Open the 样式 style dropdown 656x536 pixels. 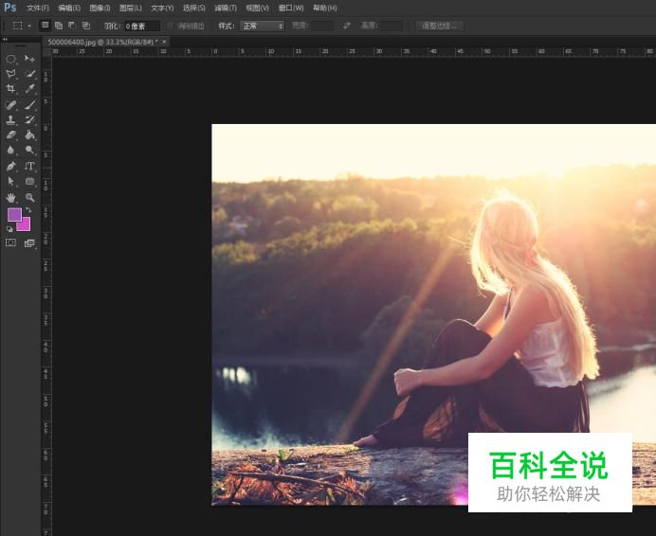pyautogui.click(x=262, y=26)
